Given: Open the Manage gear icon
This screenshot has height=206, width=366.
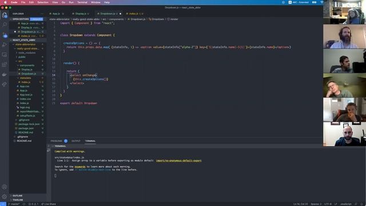Looking at the screenshot, I should pos(5,196).
